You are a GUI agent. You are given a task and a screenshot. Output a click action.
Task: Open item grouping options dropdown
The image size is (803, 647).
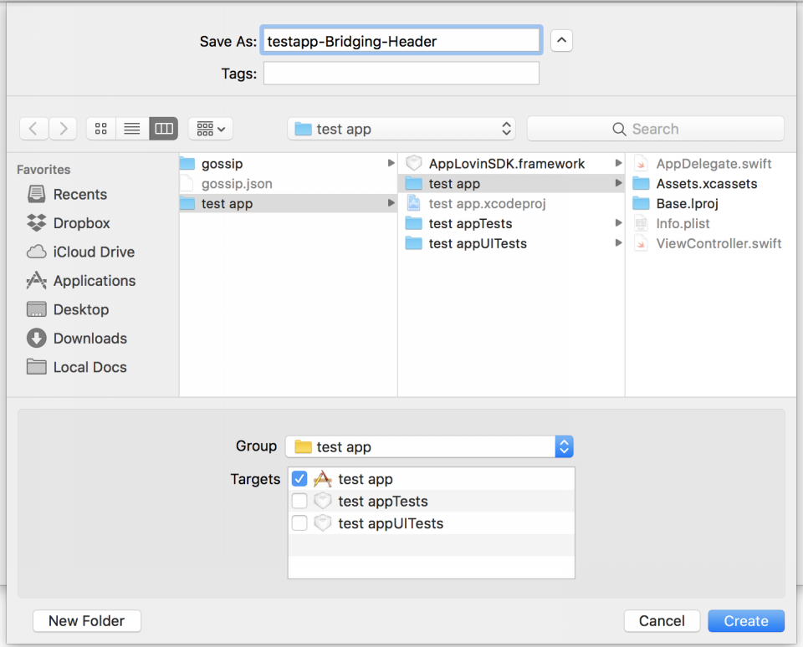(211, 129)
